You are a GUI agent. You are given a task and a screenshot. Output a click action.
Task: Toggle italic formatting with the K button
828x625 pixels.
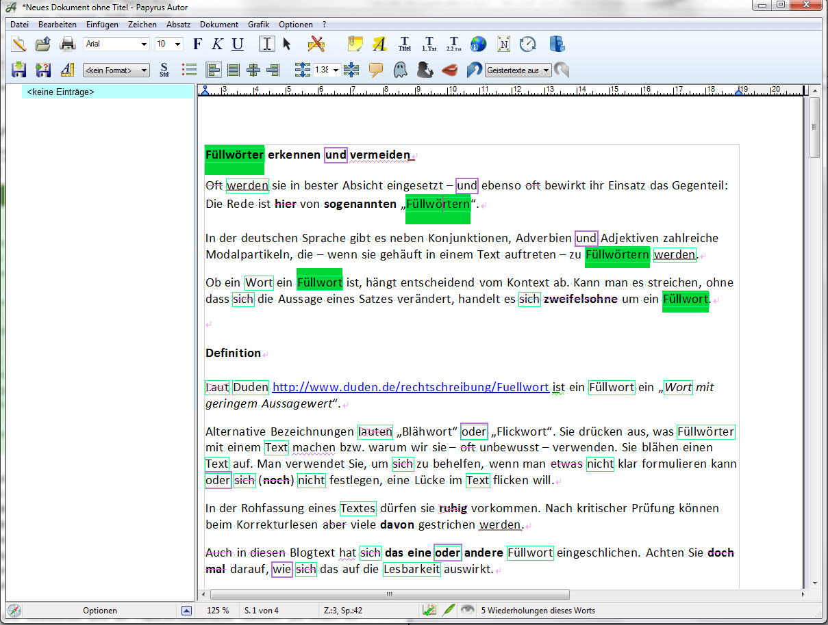pyautogui.click(x=217, y=44)
